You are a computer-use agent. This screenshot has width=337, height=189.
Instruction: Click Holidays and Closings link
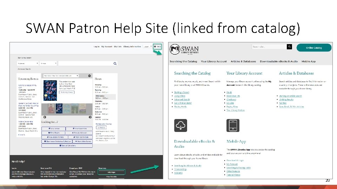pyautogui.click(x=104, y=124)
